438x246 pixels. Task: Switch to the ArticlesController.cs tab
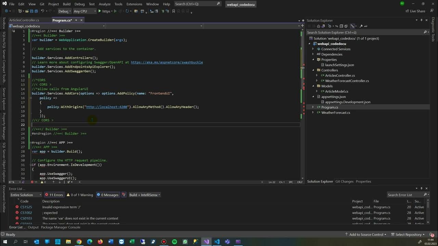(x=24, y=20)
